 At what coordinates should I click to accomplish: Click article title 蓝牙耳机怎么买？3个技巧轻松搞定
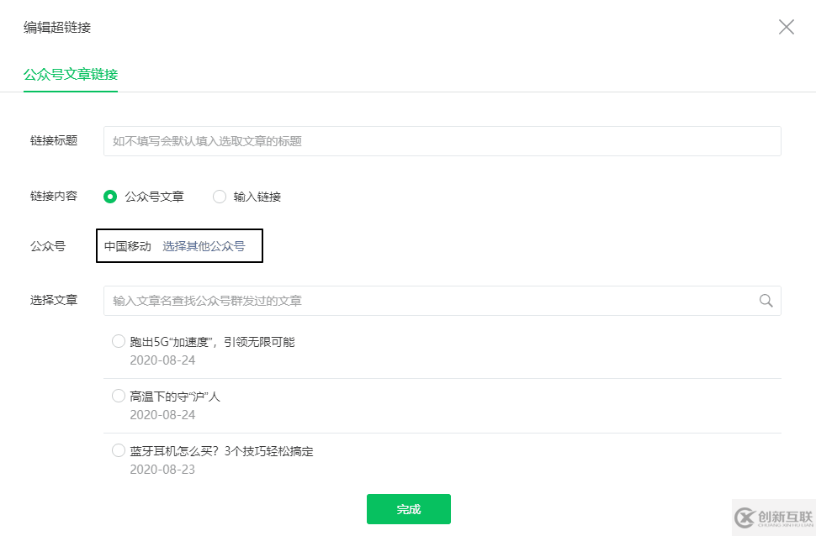222,451
